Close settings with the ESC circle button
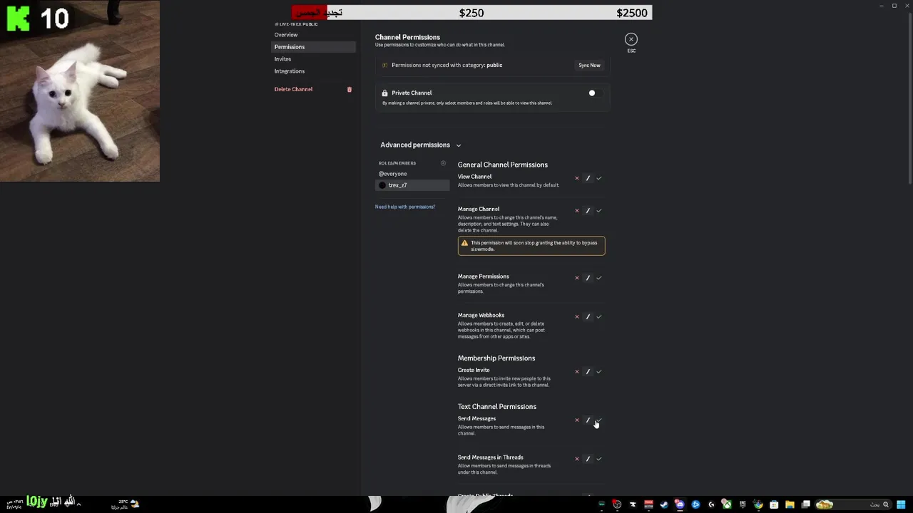This screenshot has width=913, height=513. point(631,39)
